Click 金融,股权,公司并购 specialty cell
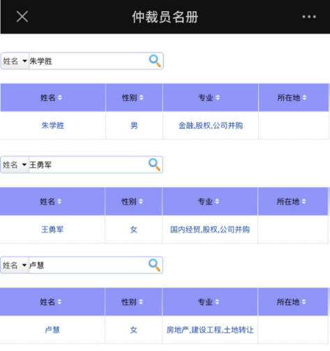Screen dimensions: 330x351 click(x=211, y=125)
